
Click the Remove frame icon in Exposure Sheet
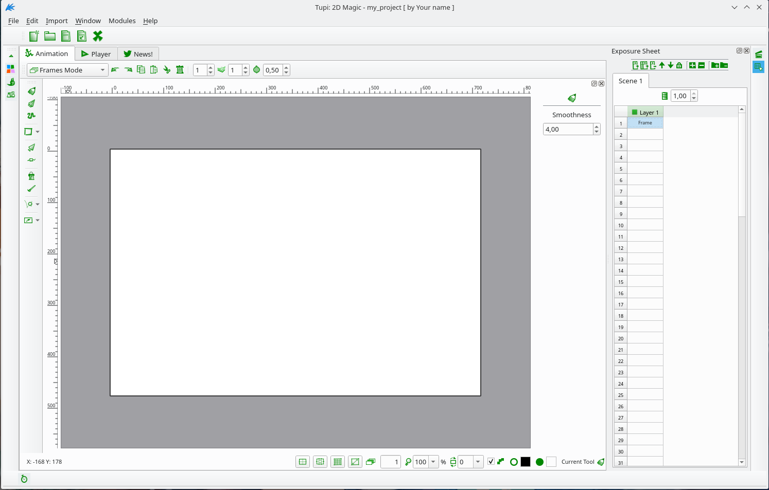[653, 65]
